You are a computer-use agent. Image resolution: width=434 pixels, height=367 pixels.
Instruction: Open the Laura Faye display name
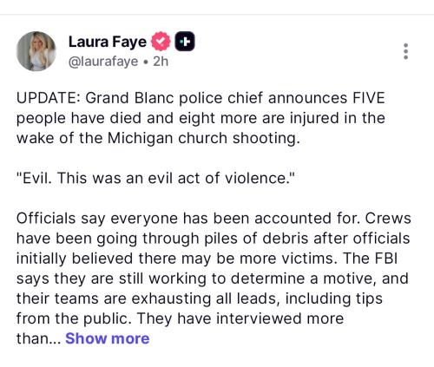coord(108,42)
